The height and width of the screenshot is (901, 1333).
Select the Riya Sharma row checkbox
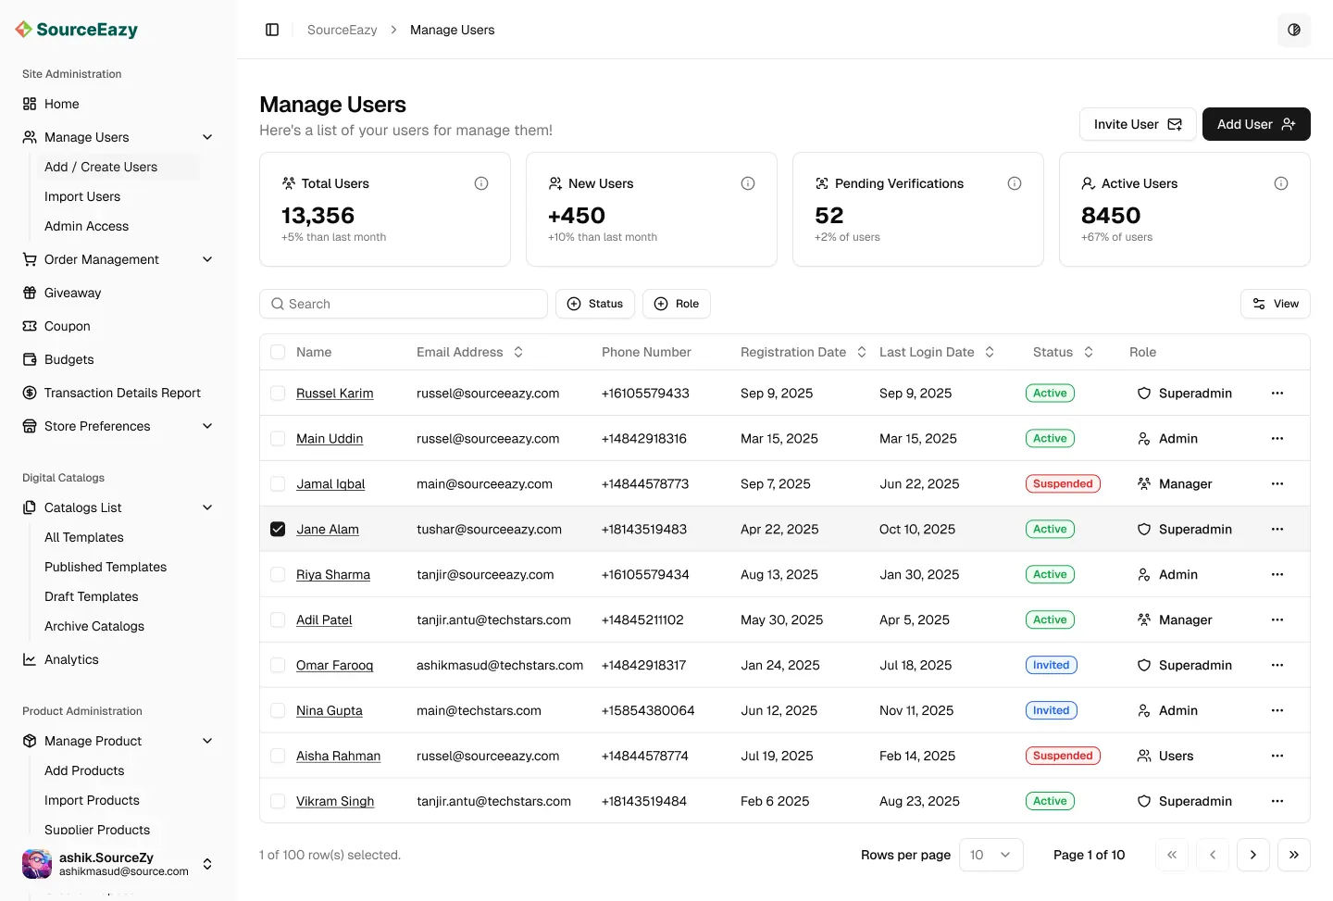tap(278, 575)
